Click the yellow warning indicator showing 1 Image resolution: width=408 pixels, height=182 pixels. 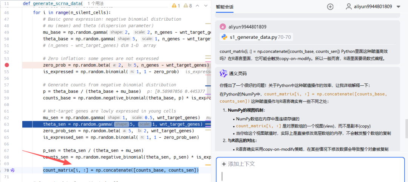coord(176,5)
